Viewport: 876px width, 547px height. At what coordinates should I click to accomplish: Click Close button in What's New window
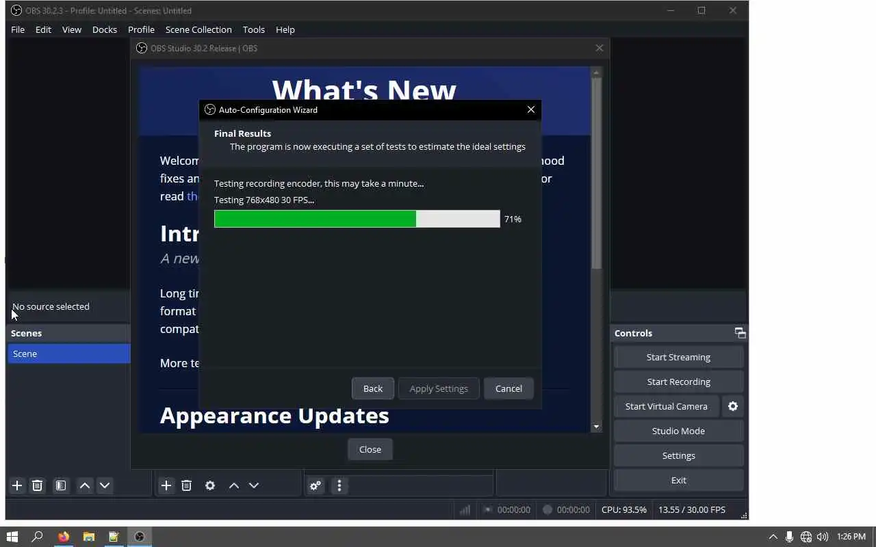coord(370,449)
